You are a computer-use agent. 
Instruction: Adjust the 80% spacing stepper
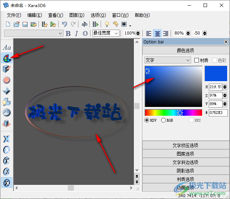pos(188,33)
